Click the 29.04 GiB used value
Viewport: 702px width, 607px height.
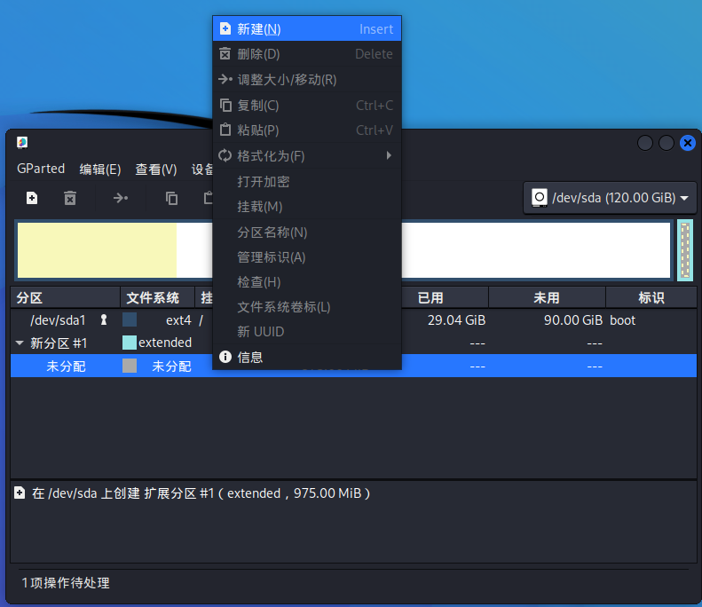tap(456, 320)
